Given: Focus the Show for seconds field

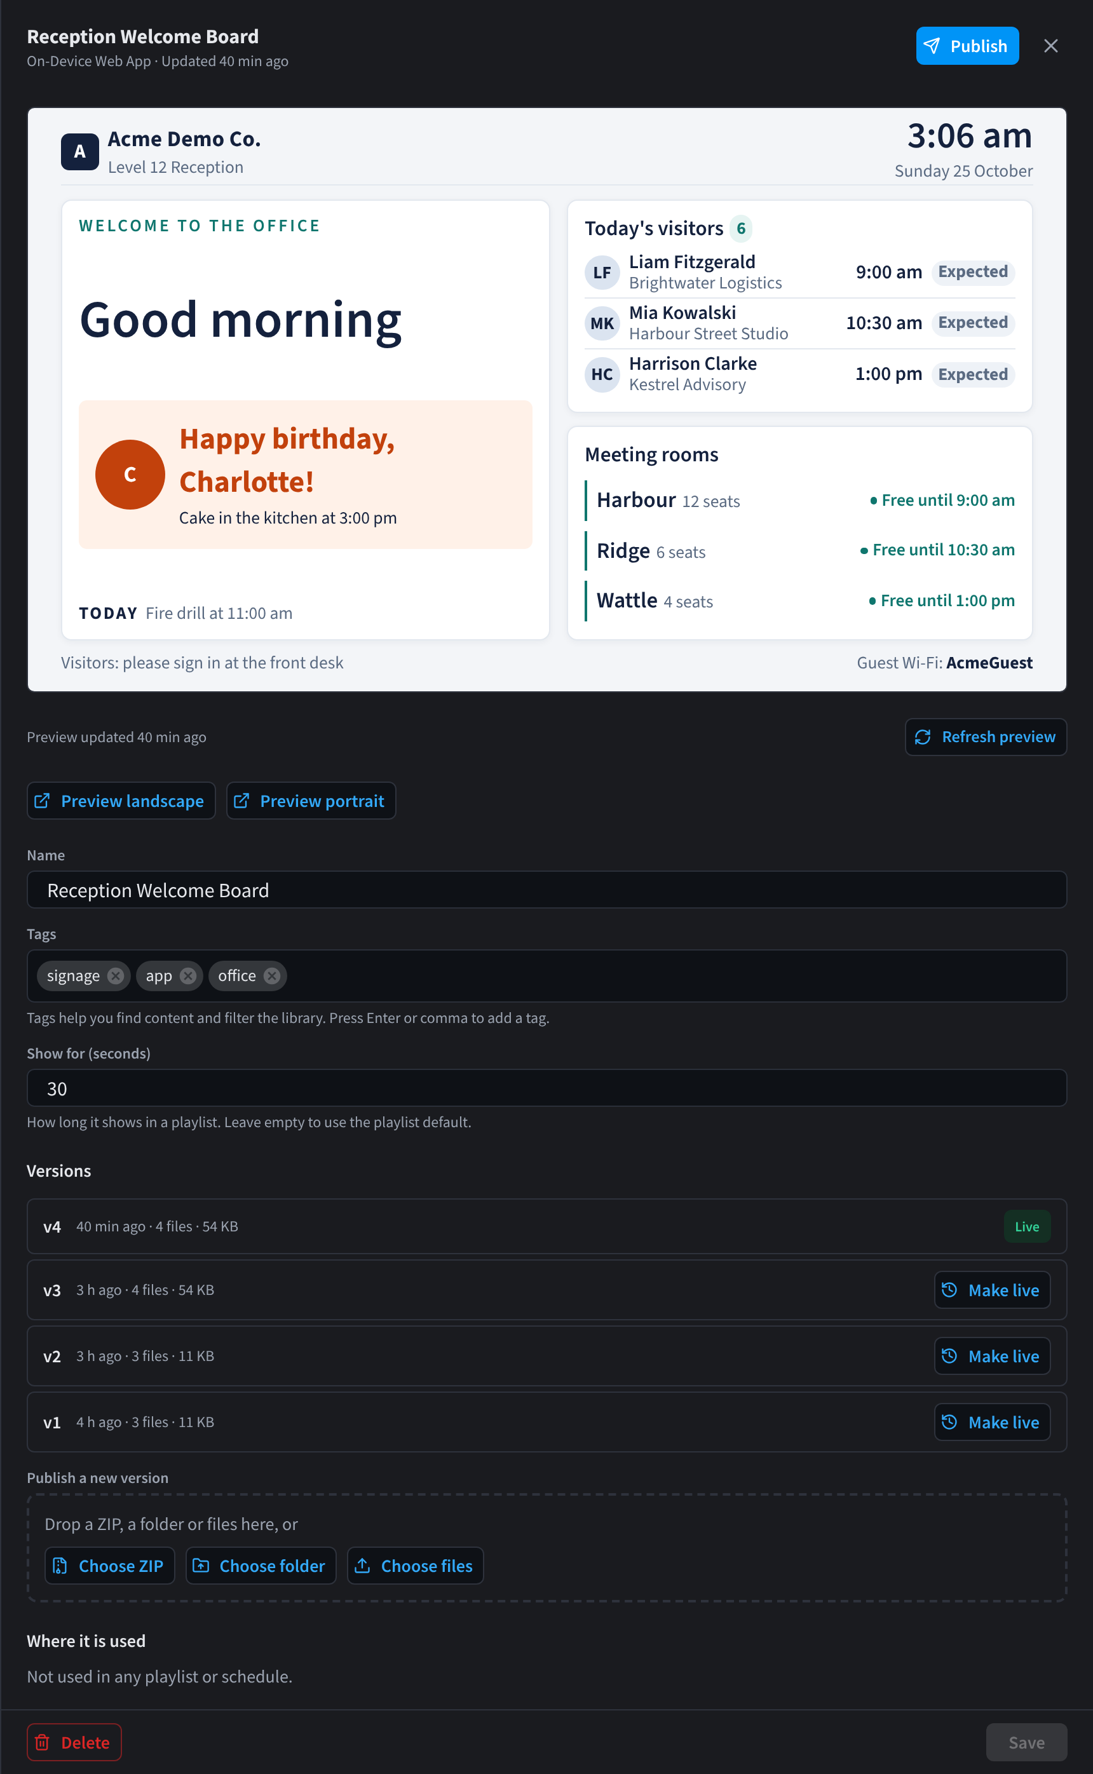Looking at the screenshot, I should click(546, 1088).
